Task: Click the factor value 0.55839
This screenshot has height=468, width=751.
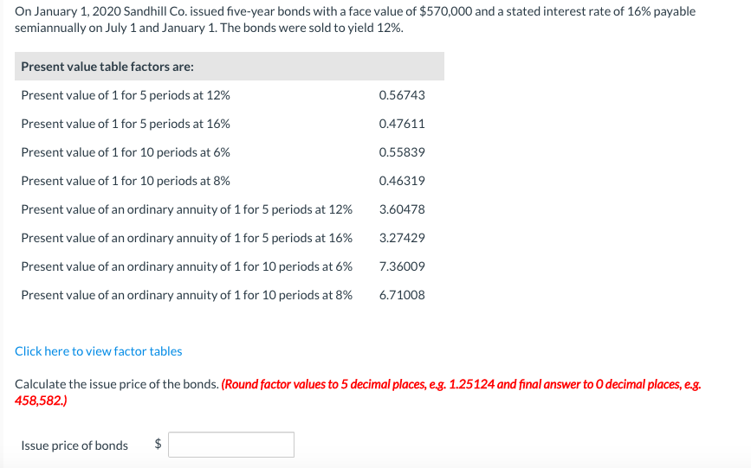Action: click(402, 152)
